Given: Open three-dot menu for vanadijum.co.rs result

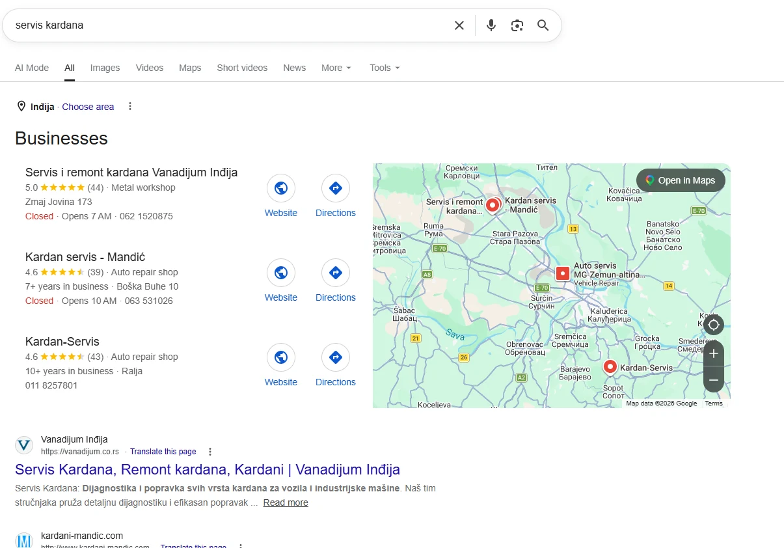Looking at the screenshot, I should (210, 452).
